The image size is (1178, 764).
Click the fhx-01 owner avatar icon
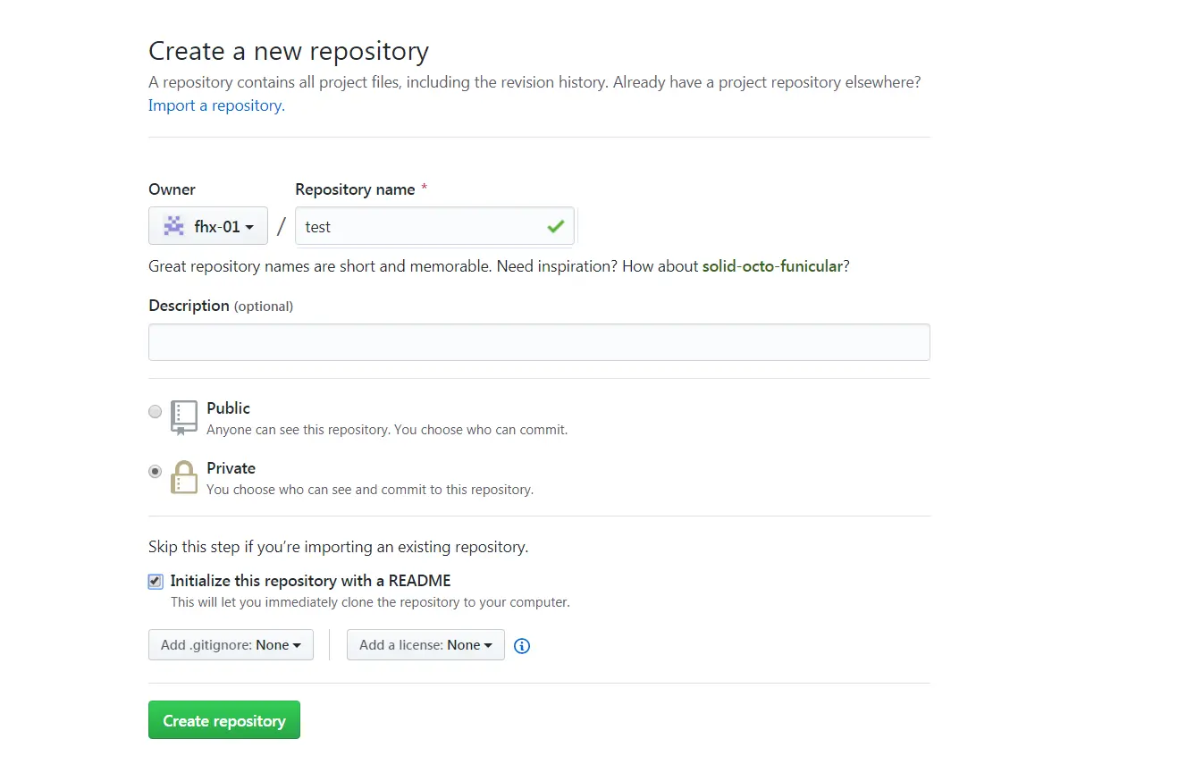tap(173, 226)
